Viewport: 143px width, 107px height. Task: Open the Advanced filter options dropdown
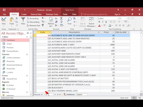(43, 22)
